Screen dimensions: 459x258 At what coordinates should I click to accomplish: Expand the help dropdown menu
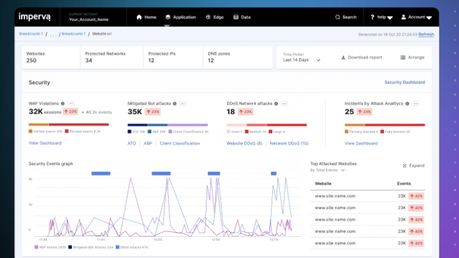[381, 17]
